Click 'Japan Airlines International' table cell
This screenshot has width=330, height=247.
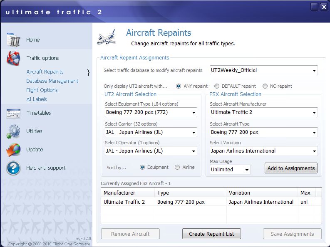click(262, 202)
